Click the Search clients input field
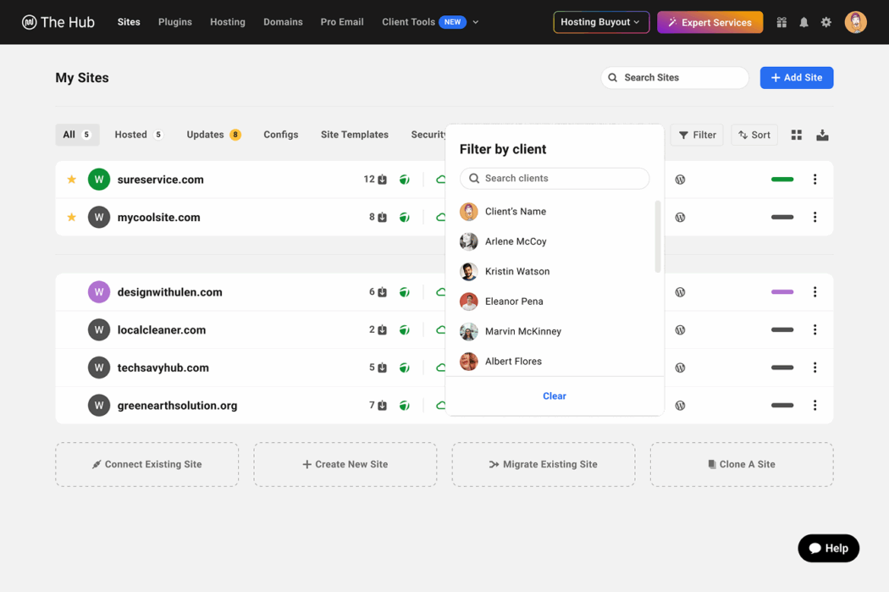 click(560, 179)
